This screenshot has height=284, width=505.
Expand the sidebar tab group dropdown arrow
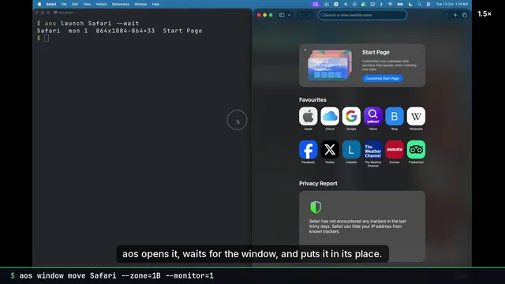click(290, 15)
